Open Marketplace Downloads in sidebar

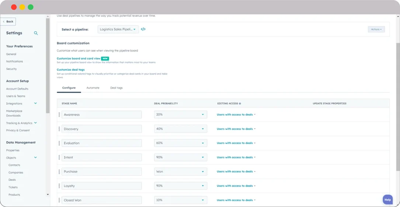pos(14,113)
